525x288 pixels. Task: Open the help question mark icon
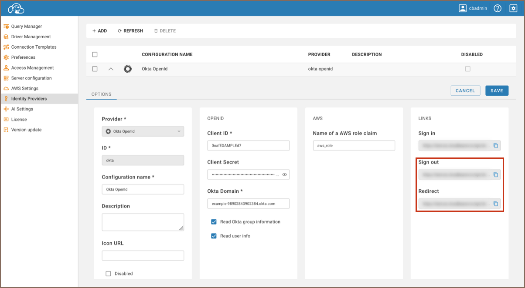(498, 8)
